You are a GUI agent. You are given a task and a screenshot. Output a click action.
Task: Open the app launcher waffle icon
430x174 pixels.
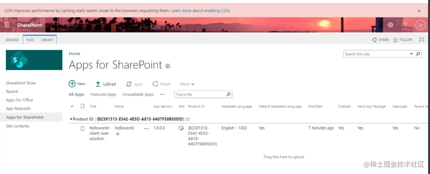[7, 25]
